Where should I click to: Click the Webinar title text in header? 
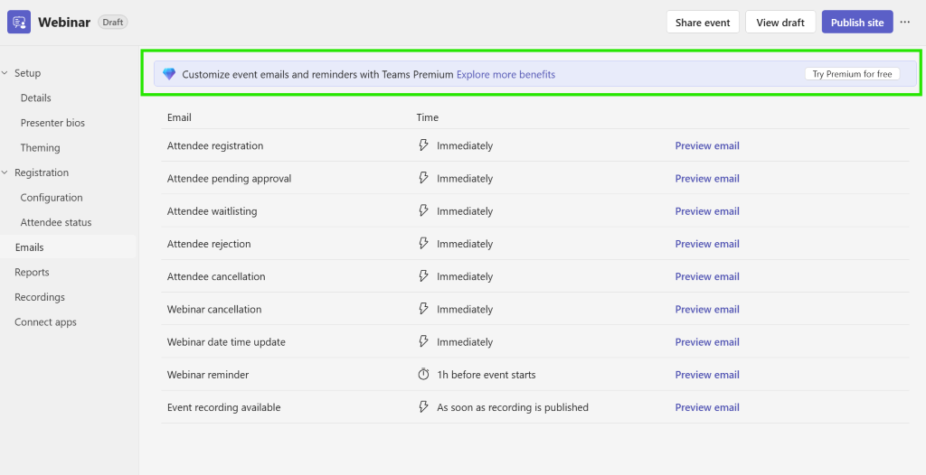coord(64,23)
